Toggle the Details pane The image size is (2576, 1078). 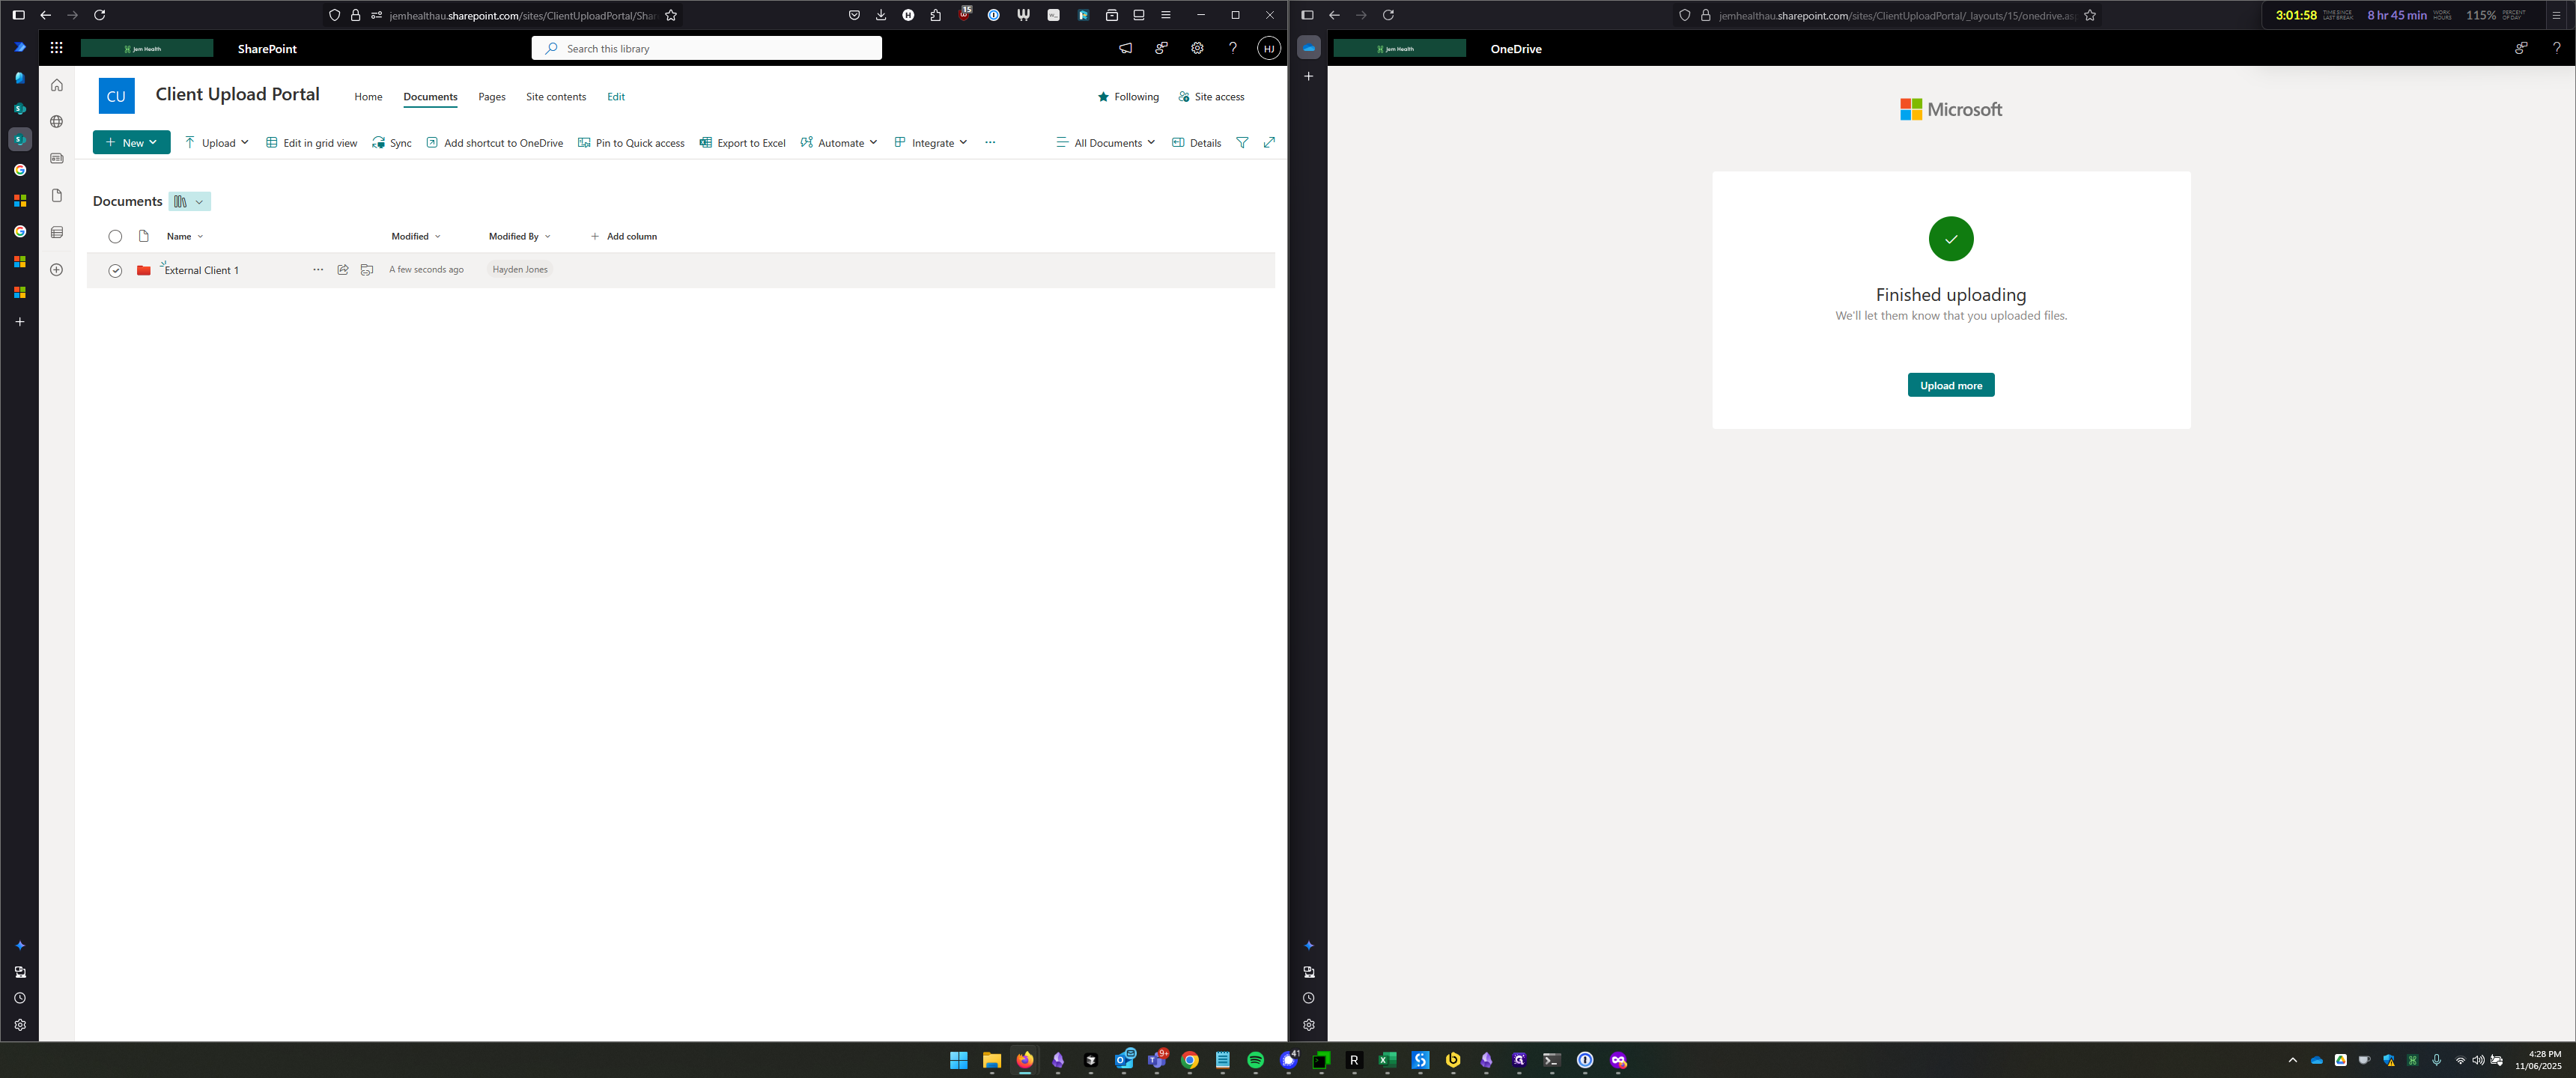[1197, 143]
